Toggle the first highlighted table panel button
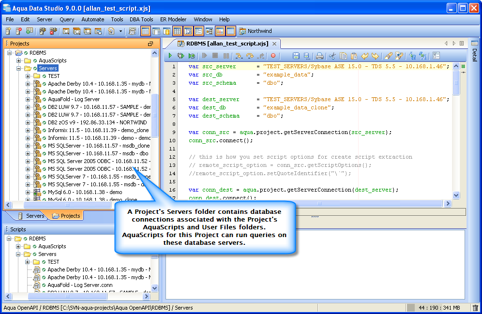This screenshot has width=482, height=314. pos(145,31)
